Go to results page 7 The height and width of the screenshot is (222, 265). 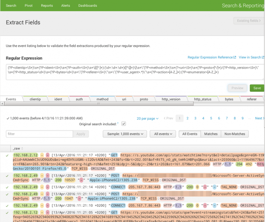pos(227,118)
